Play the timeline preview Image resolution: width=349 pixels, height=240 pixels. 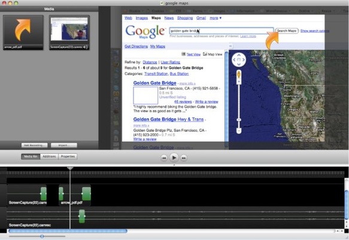(174, 158)
